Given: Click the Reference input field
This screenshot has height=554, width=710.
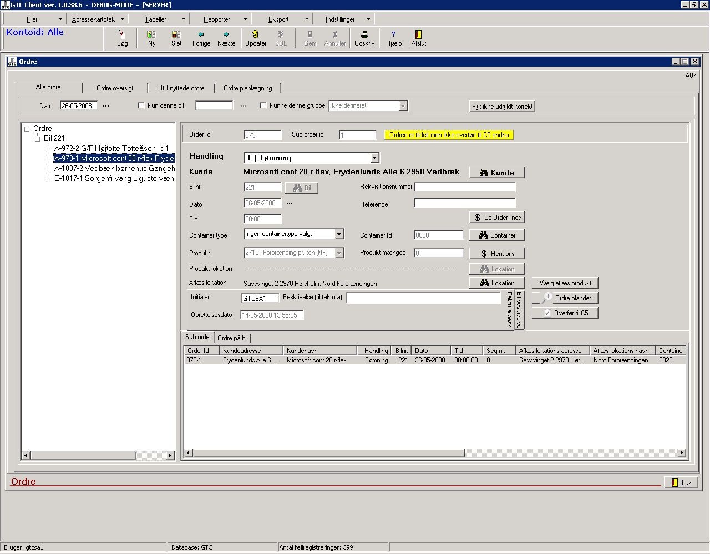Looking at the screenshot, I should 465,203.
